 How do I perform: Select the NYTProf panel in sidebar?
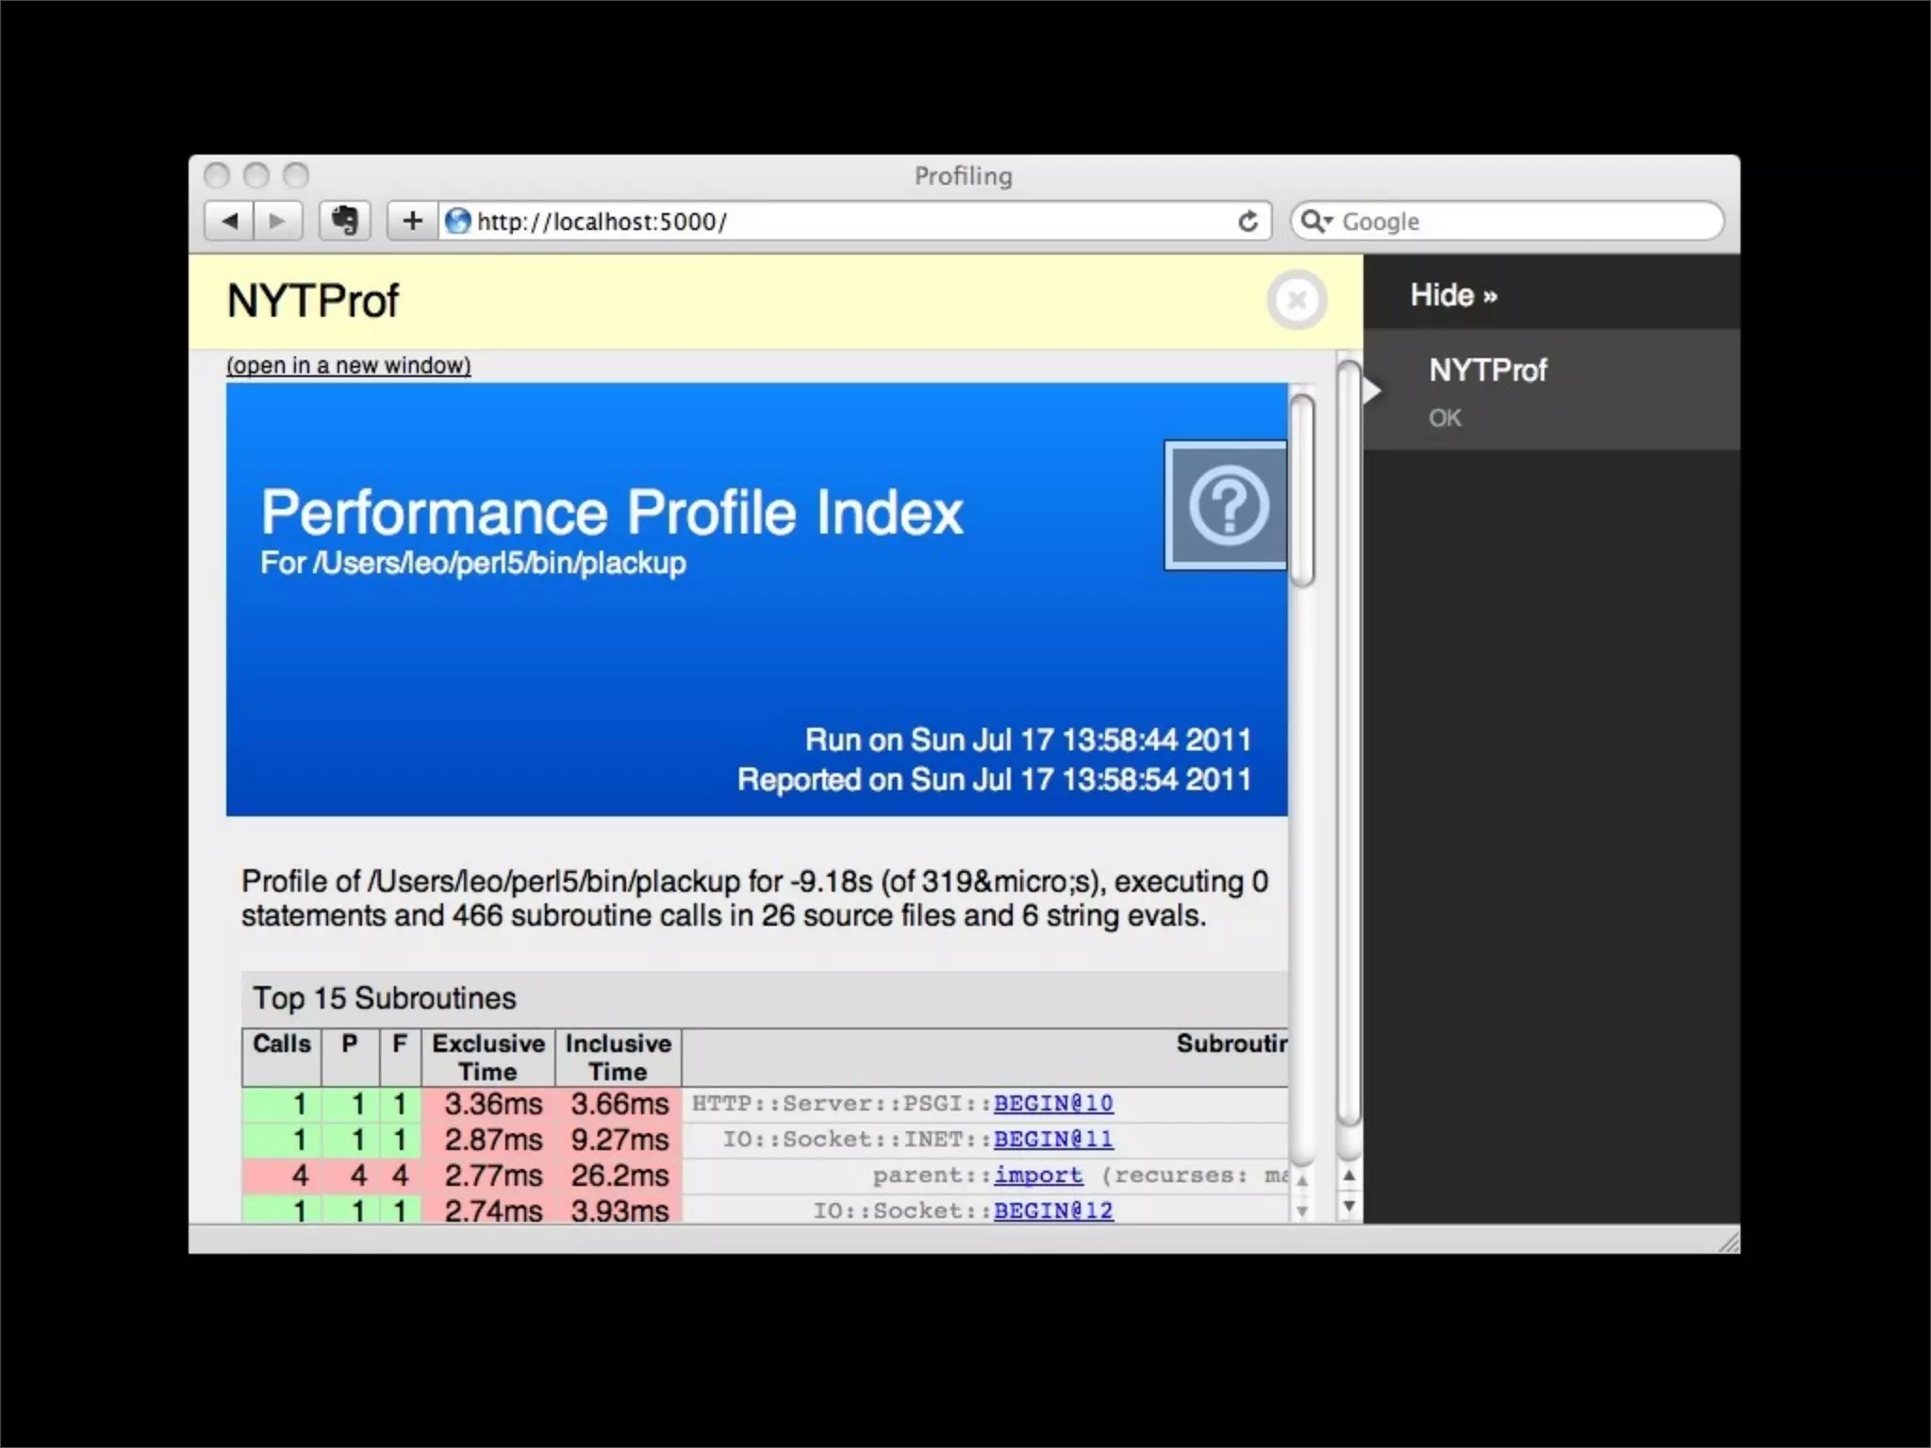click(1487, 370)
